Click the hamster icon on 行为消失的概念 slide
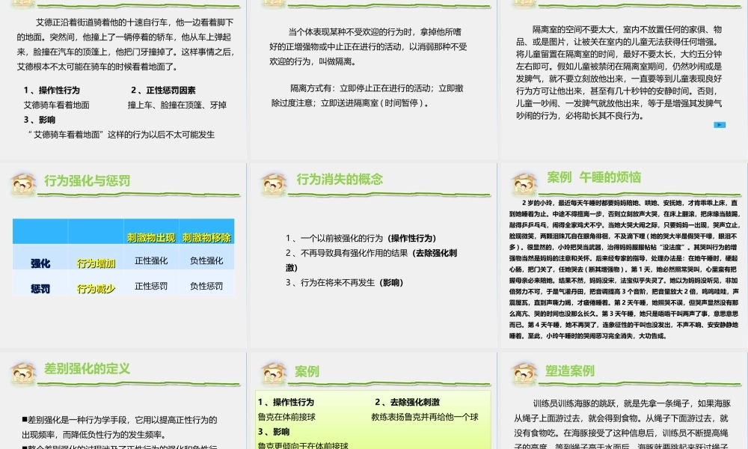The height and width of the screenshot is (449, 748). (273, 182)
